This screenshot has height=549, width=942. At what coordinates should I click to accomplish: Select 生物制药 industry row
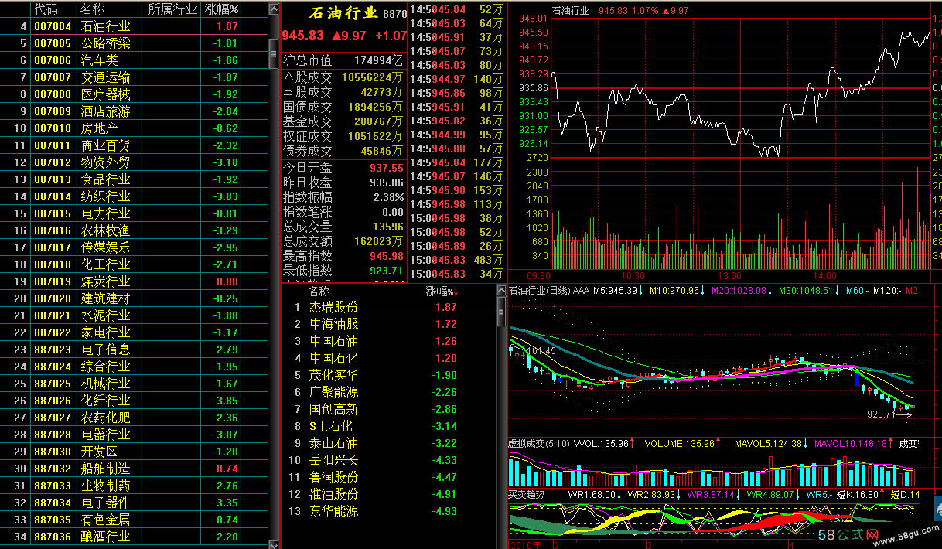[134, 486]
